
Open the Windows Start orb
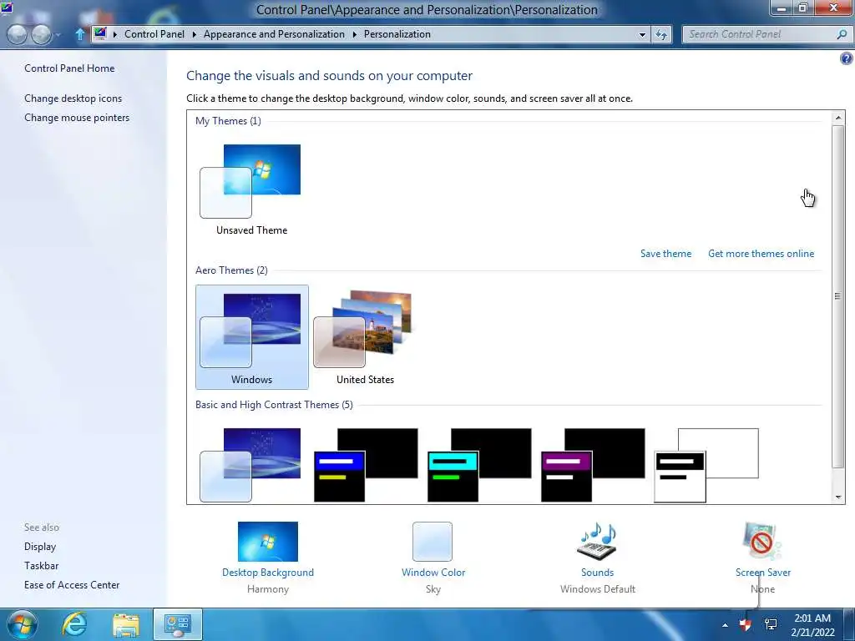pyautogui.click(x=22, y=624)
